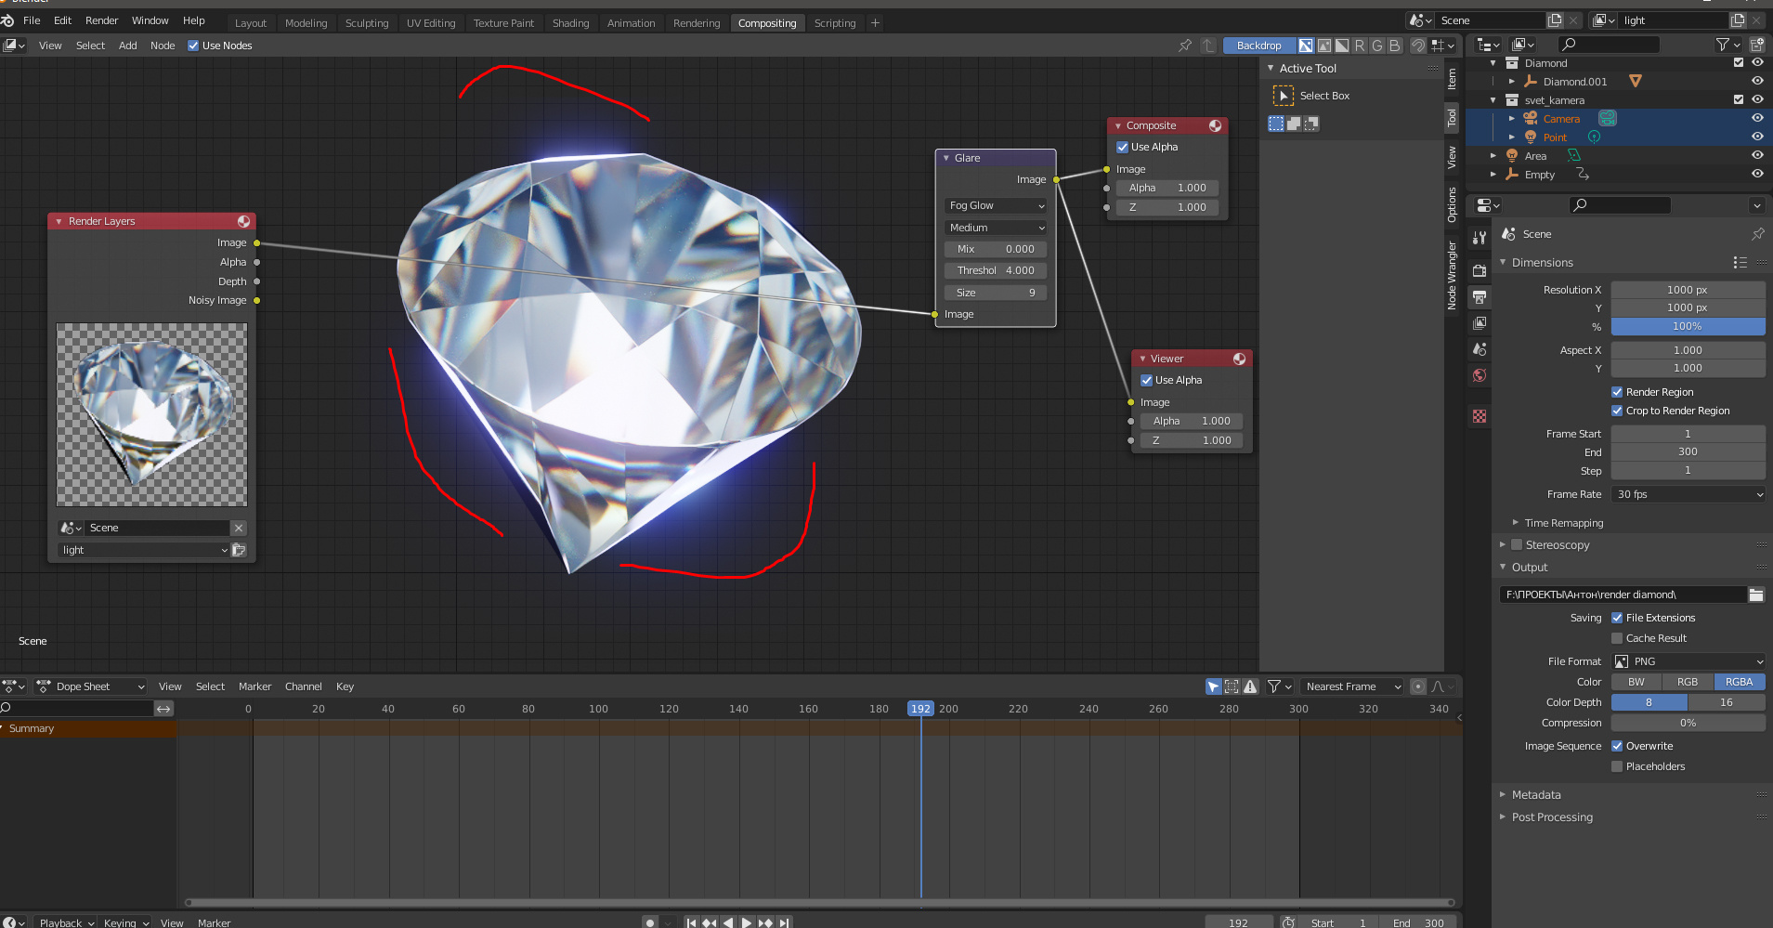Open the Node menu in compositor
The height and width of the screenshot is (928, 1773).
coord(163,46)
